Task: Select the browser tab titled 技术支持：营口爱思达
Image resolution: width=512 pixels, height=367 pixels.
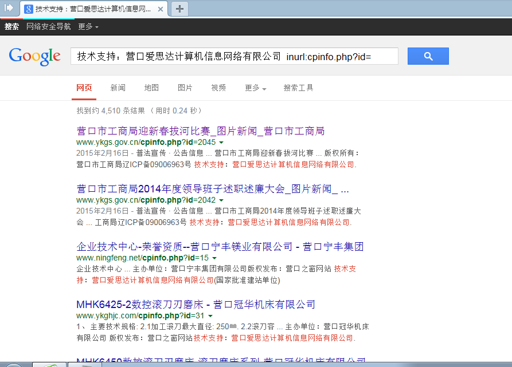Action: click(x=93, y=9)
